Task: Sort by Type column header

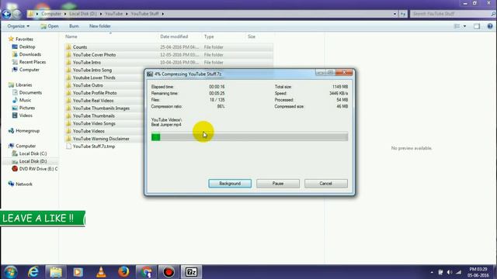Action: [x=209, y=36]
